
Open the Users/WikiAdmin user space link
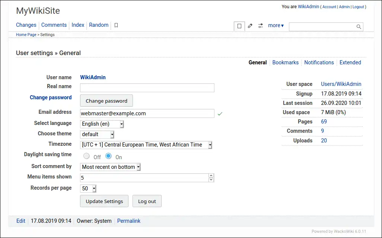coord(341,84)
